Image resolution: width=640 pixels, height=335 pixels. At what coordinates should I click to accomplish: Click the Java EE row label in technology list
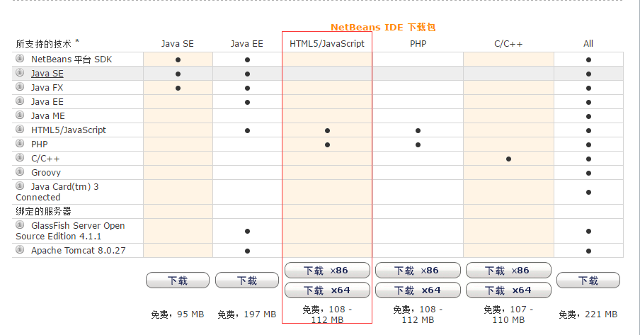click(47, 102)
